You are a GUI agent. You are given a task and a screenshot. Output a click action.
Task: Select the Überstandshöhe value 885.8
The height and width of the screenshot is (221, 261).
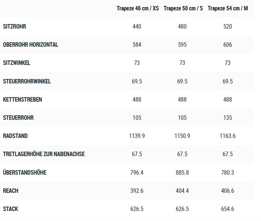(182, 172)
